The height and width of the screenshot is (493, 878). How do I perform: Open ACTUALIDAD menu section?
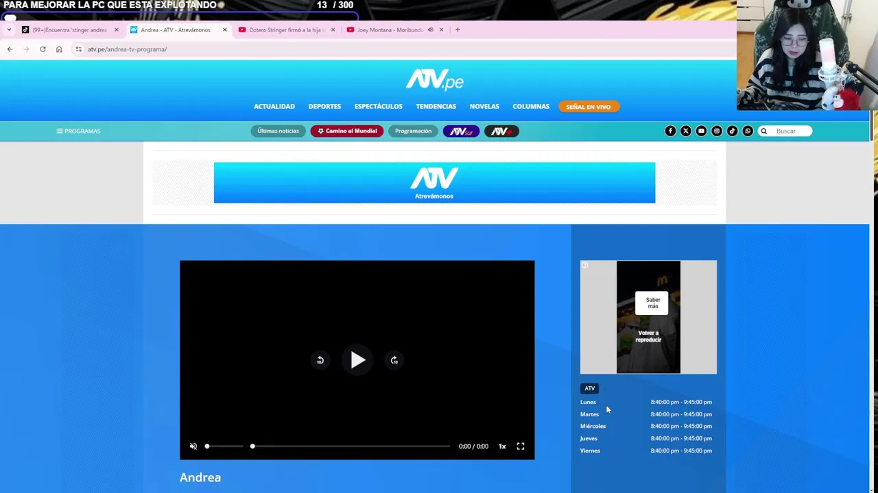pyautogui.click(x=274, y=106)
